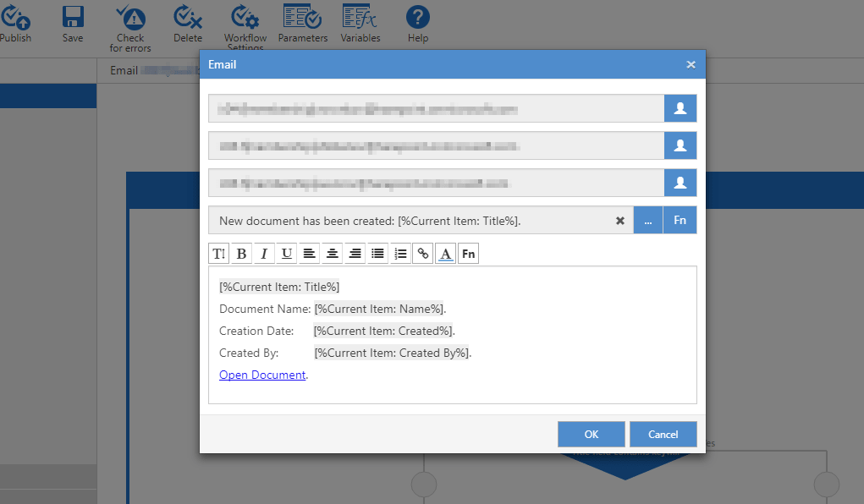Align text right

[x=355, y=254]
